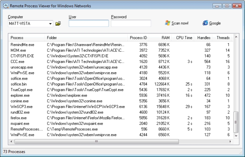
Task: Click the CPU Time column header
Action: [x=184, y=38]
